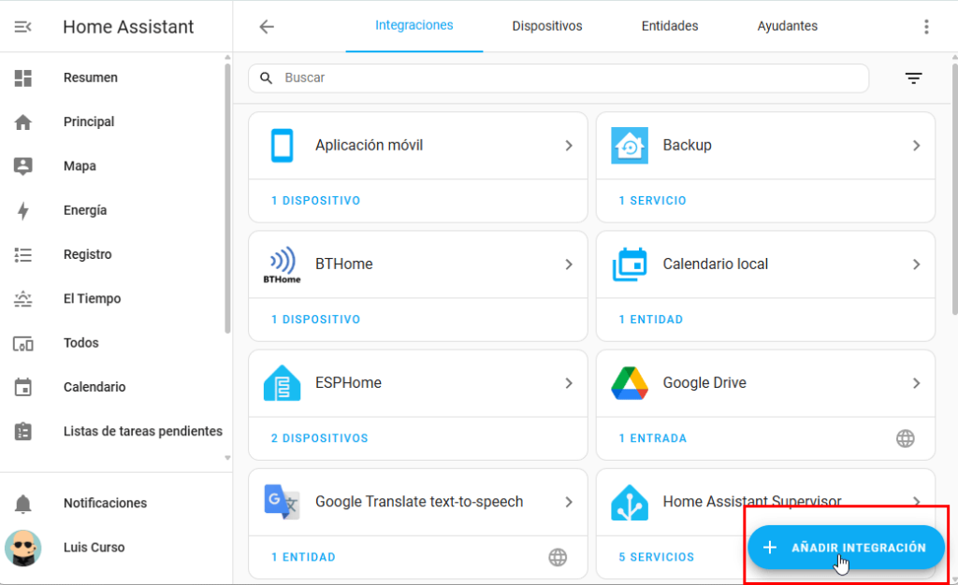Open the filter icon next to search

(x=913, y=78)
